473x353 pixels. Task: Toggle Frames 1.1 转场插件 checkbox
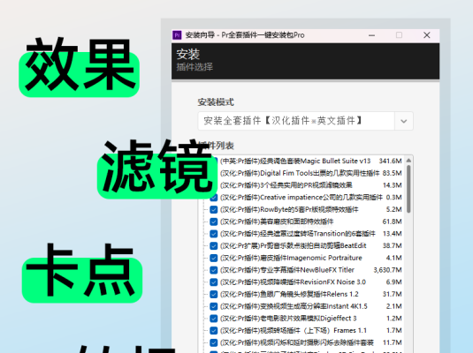214,330
